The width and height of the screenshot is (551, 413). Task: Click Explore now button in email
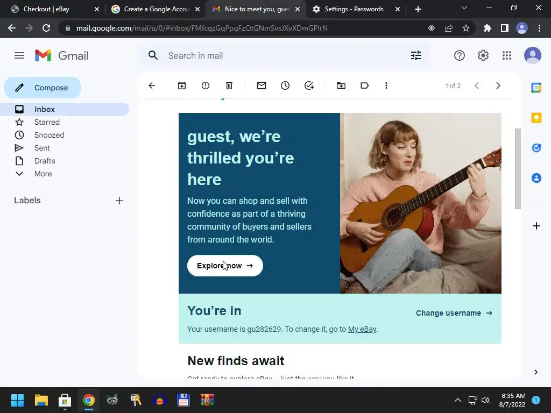click(225, 266)
